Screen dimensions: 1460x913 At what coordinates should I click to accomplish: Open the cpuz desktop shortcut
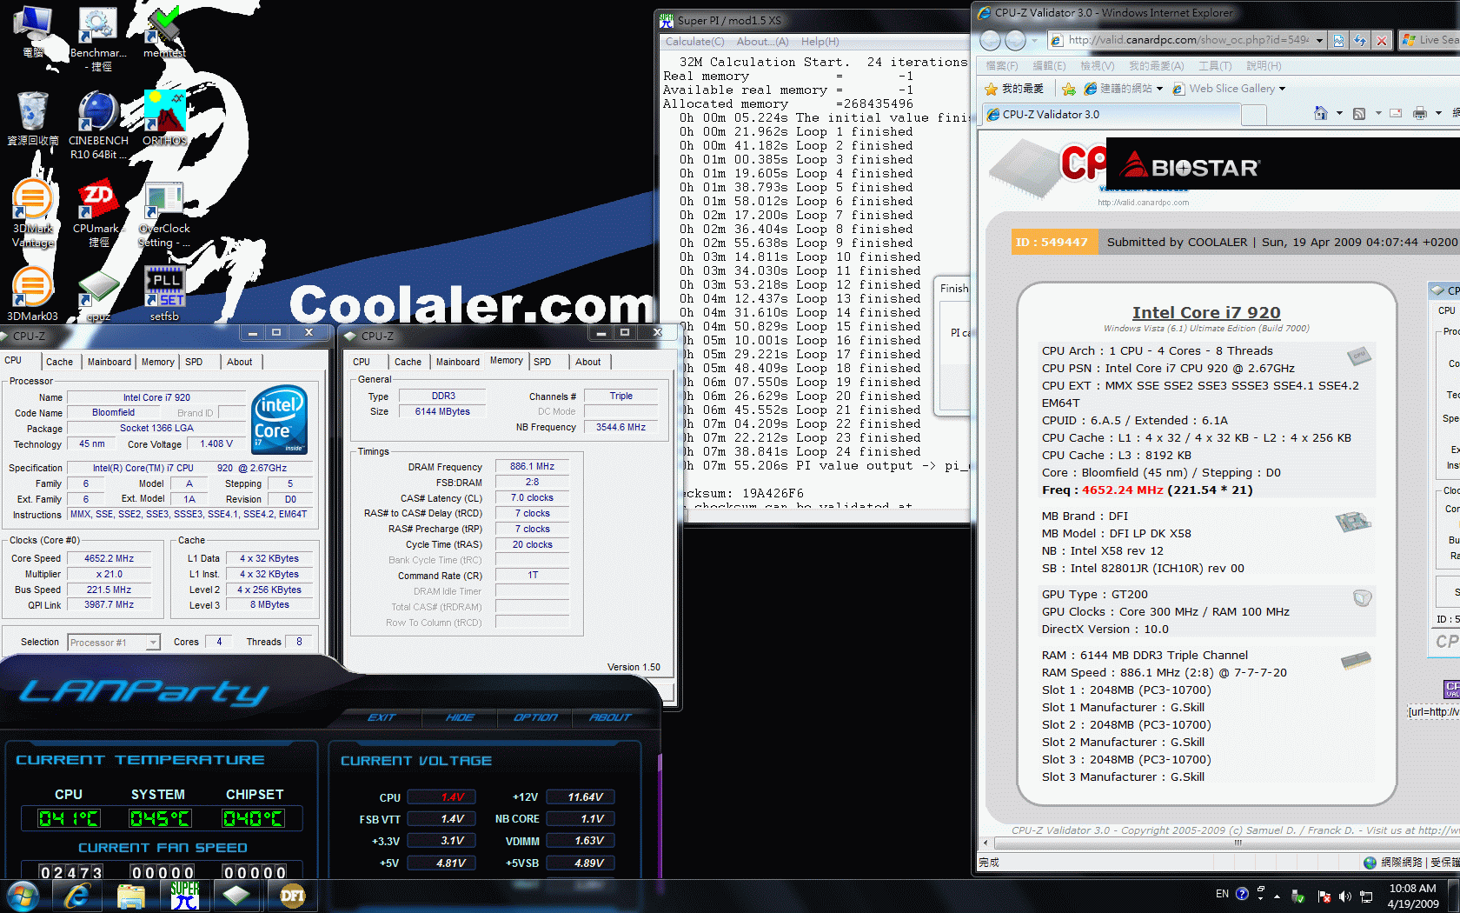98,296
